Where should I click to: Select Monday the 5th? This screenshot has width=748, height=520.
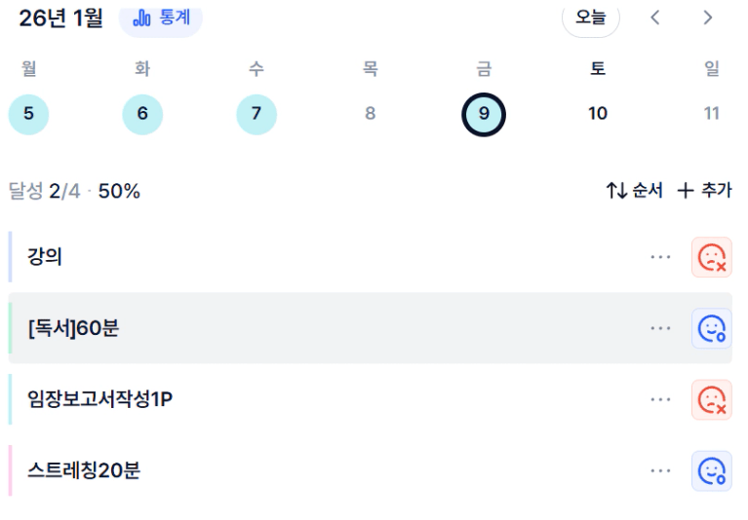[x=28, y=114]
